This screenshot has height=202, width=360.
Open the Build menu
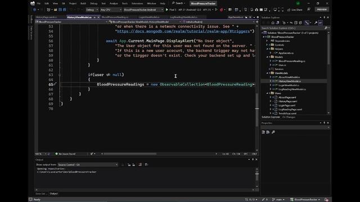83,3
